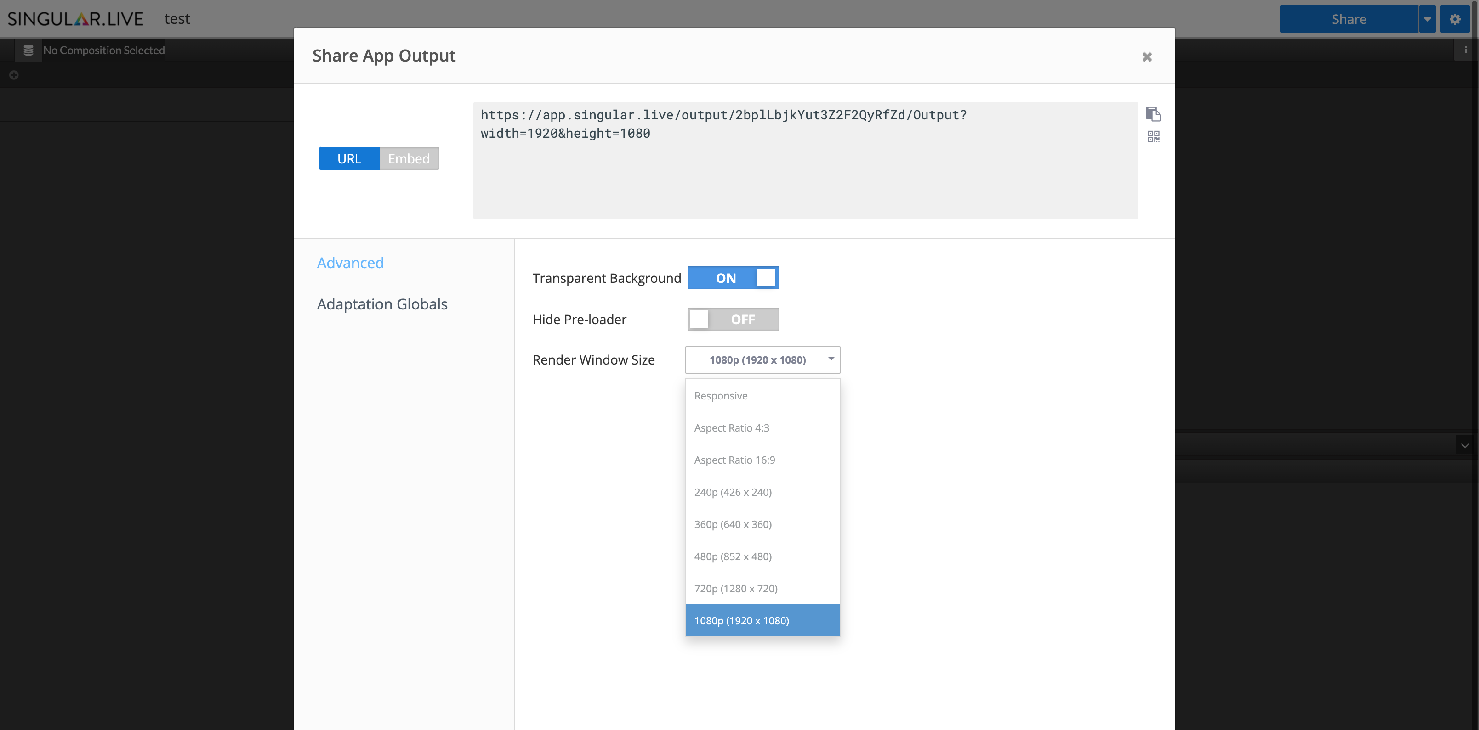The width and height of the screenshot is (1479, 730).
Task: Turn off Transparent Background toggle
Action: pos(733,278)
